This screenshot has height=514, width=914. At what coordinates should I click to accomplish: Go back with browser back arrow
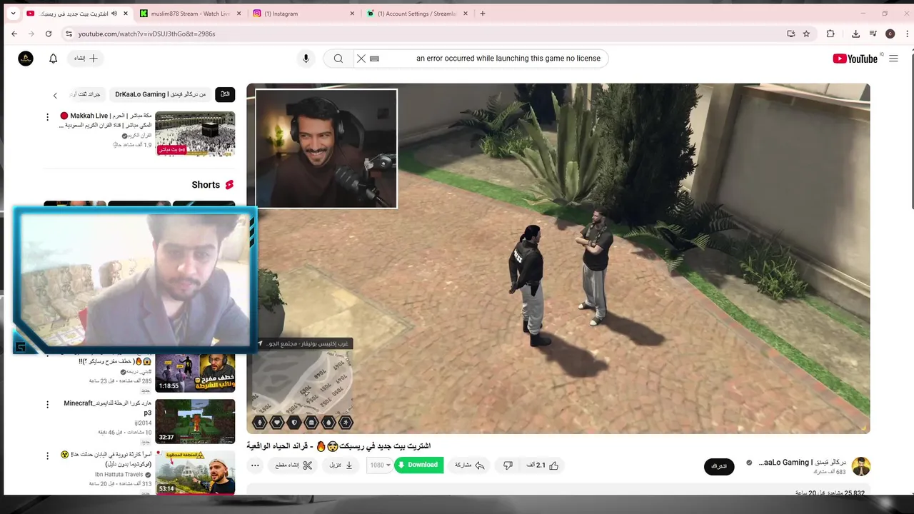pyautogui.click(x=14, y=34)
